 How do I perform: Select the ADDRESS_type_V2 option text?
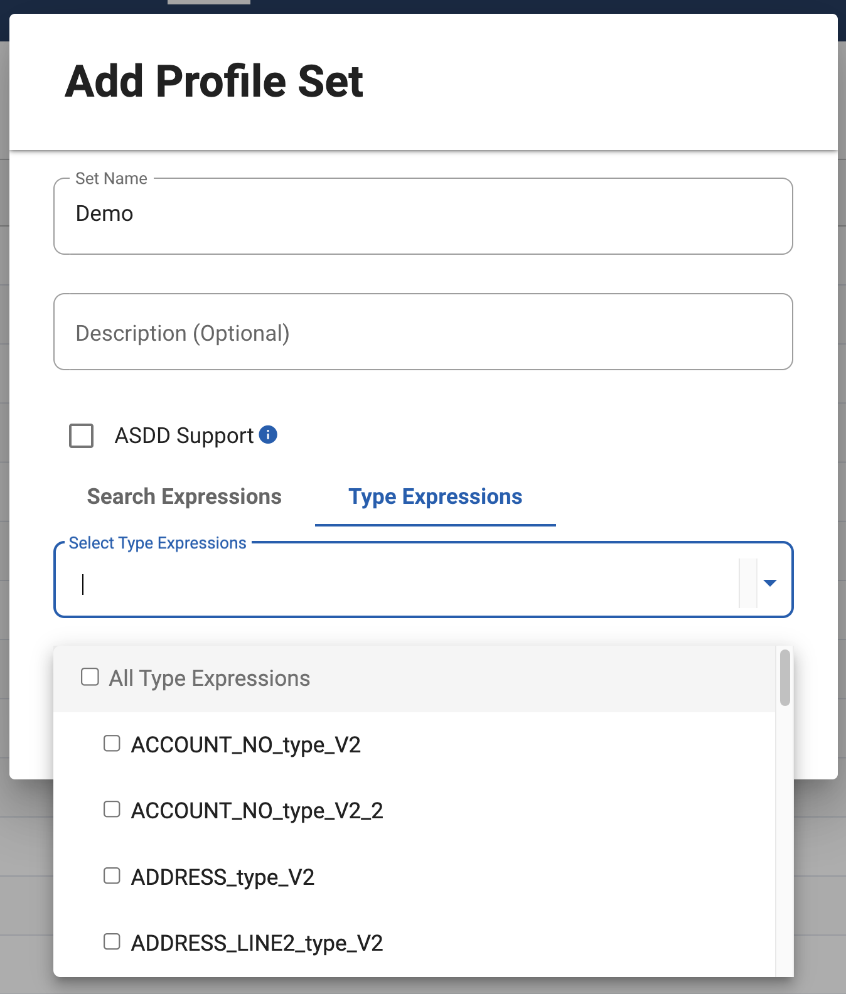coord(222,877)
